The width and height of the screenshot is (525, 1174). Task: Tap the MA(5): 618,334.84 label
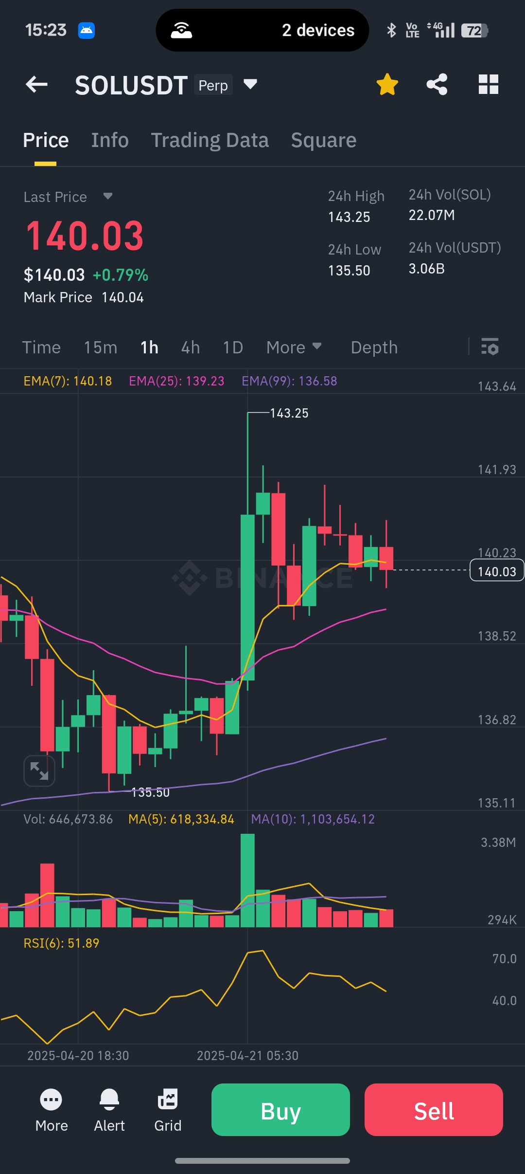point(181,819)
